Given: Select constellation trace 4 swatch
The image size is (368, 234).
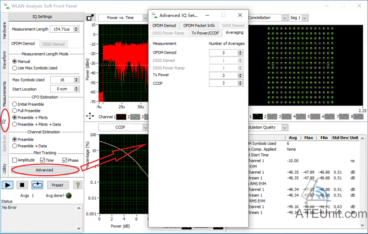Looking at the screenshot, I should pos(301,117).
